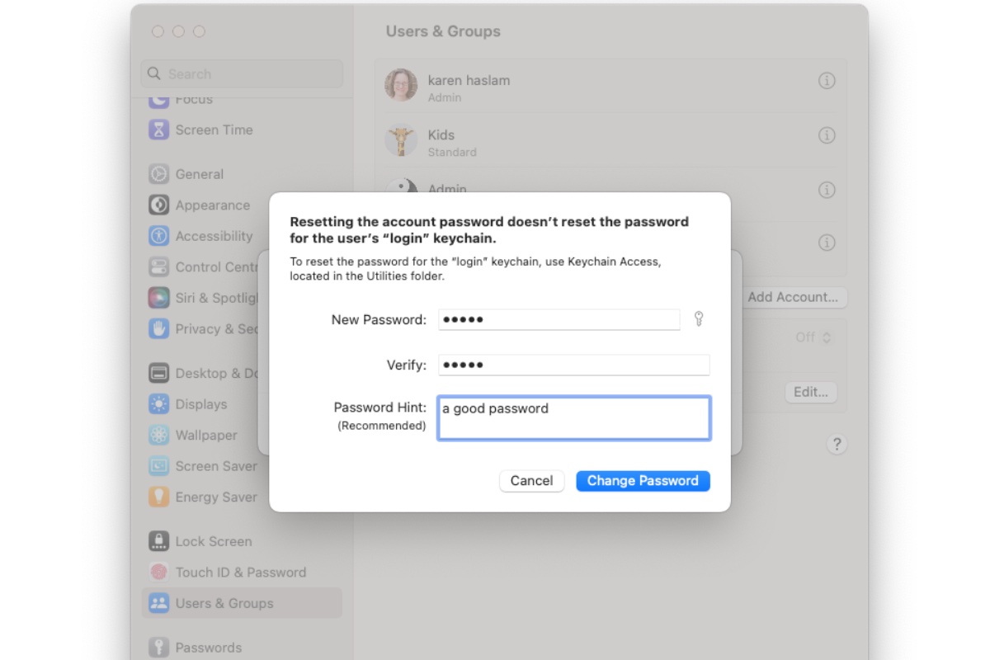The height and width of the screenshot is (660, 990).
Task: Open Appearance settings
Action: tap(211, 205)
